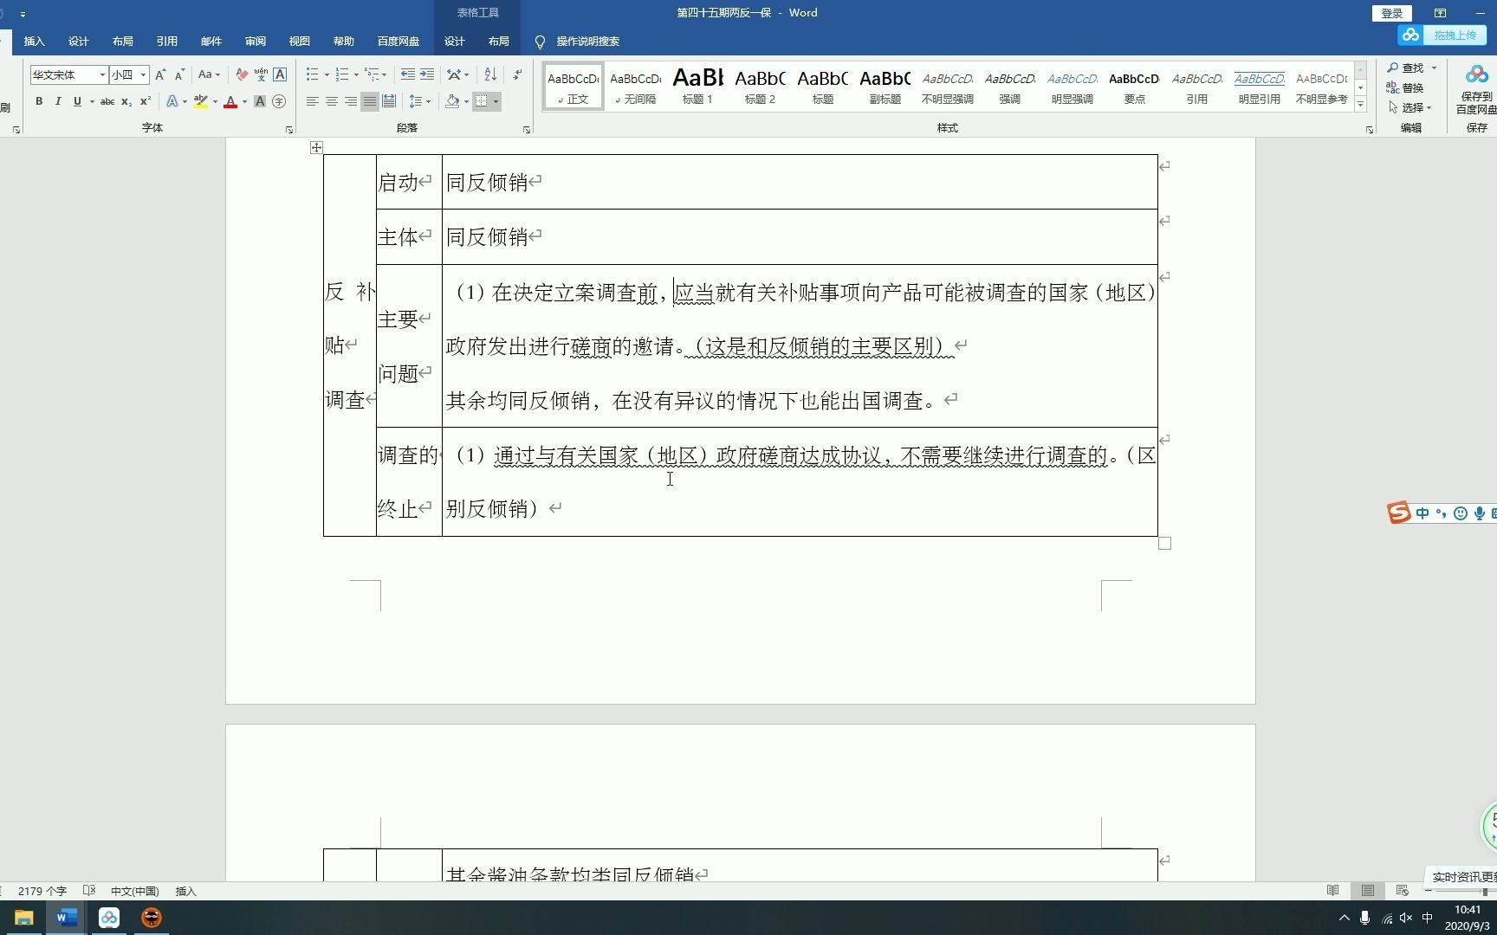1497x935 pixels.
Task: Justify paragraph text
Action: (370, 101)
